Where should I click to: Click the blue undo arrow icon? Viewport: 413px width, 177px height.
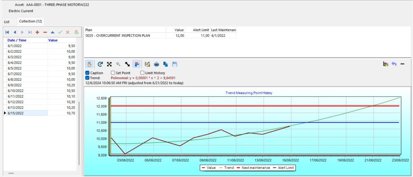[394, 64]
